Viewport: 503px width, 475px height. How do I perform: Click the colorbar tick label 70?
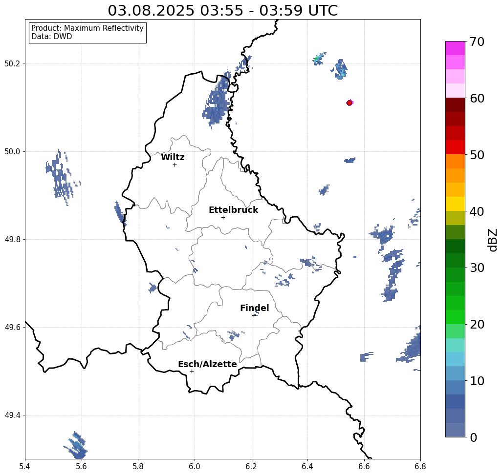click(x=477, y=41)
